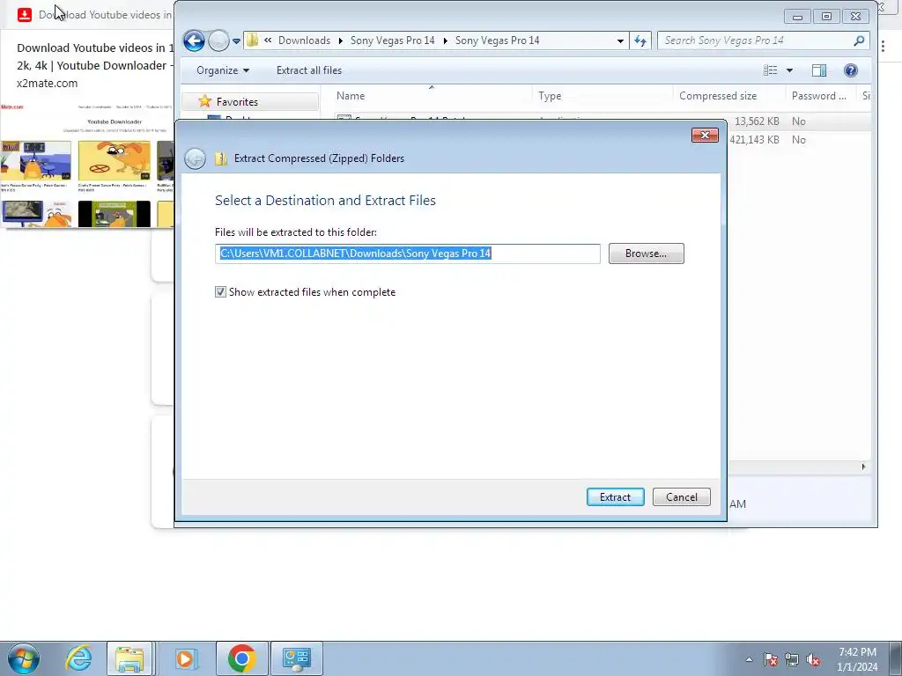
Task: Open Windows Media Player taskbar icon
Action: coord(185,658)
